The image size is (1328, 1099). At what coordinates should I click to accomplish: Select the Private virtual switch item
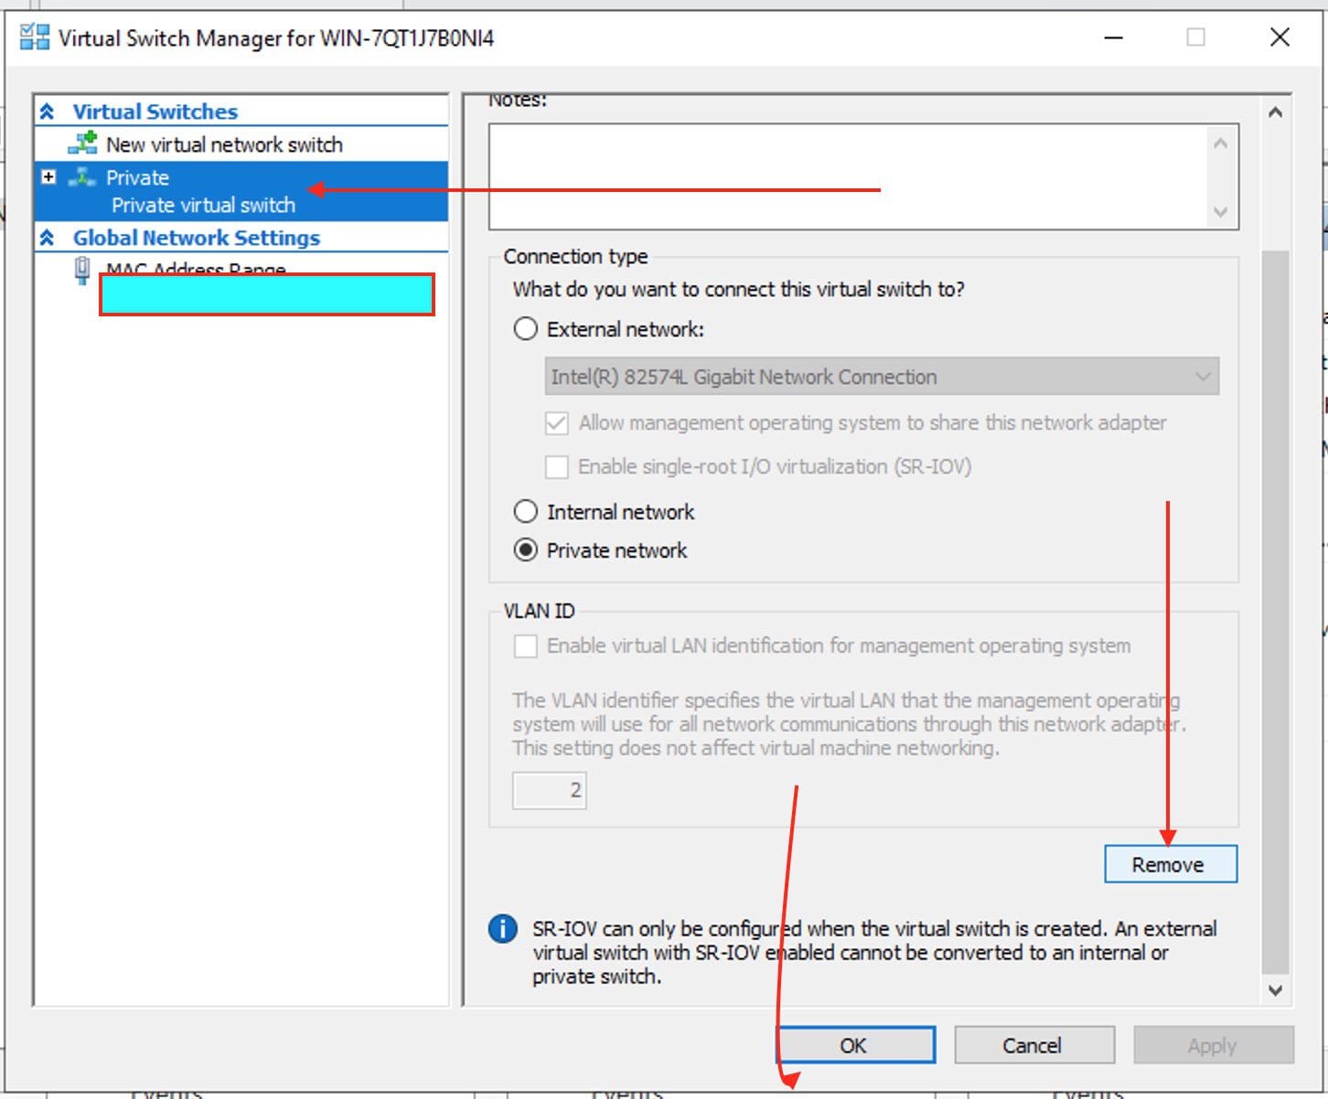tap(203, 205)
